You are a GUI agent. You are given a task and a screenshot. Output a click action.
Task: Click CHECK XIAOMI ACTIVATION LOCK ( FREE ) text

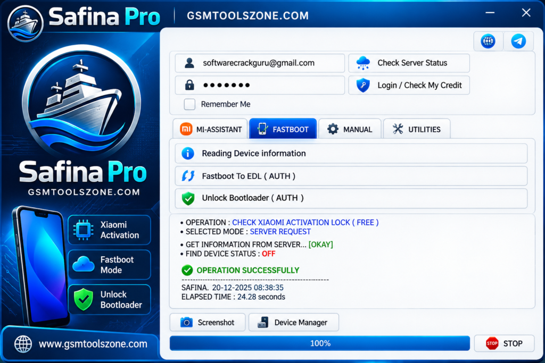pyautogui.click(x=305, y=223)
